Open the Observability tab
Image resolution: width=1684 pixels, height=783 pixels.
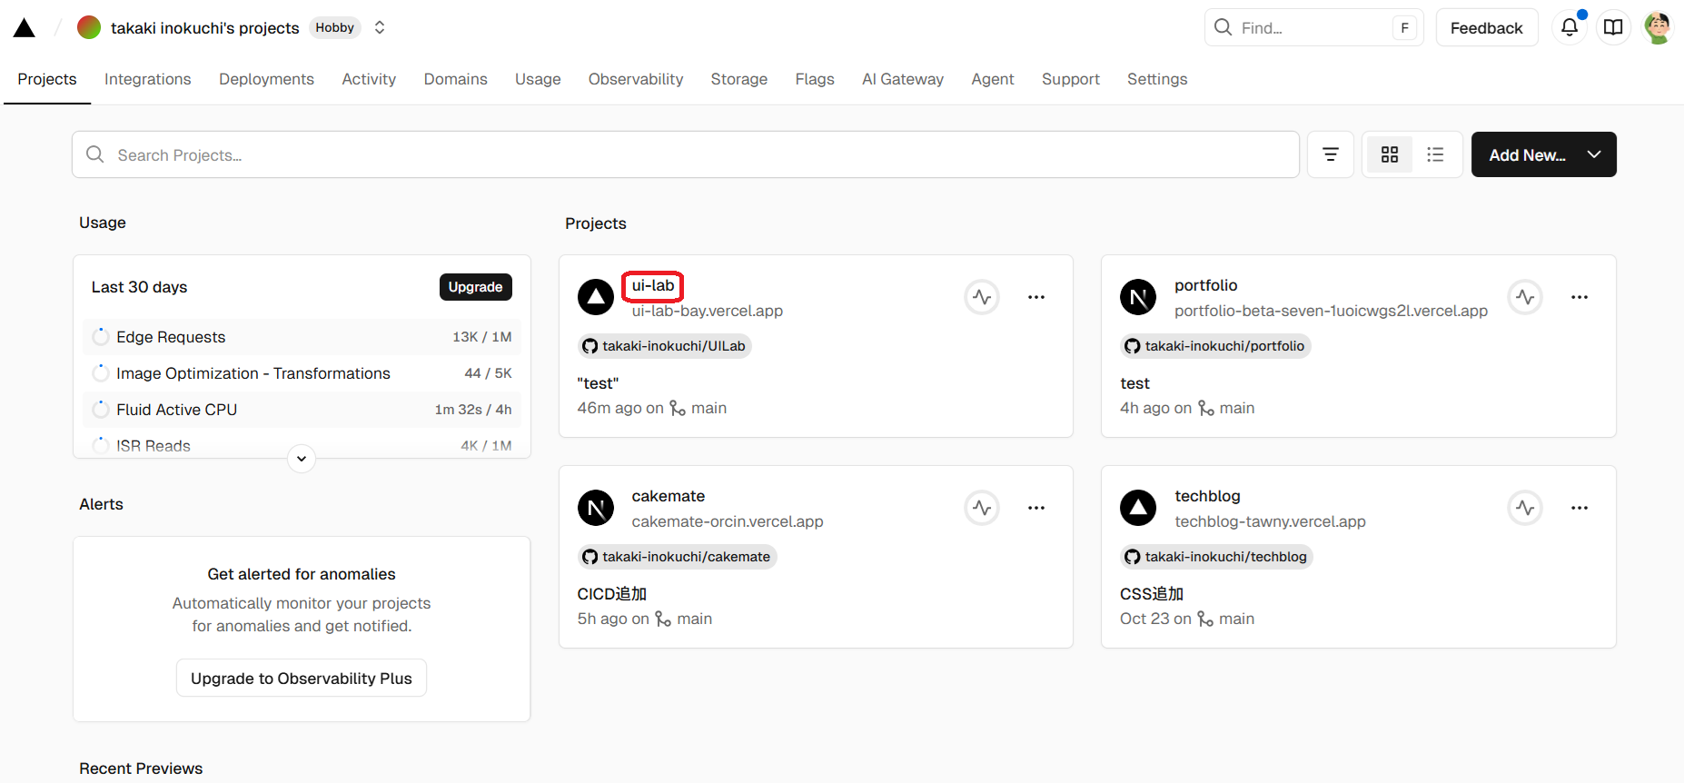[x=636, y=79]
